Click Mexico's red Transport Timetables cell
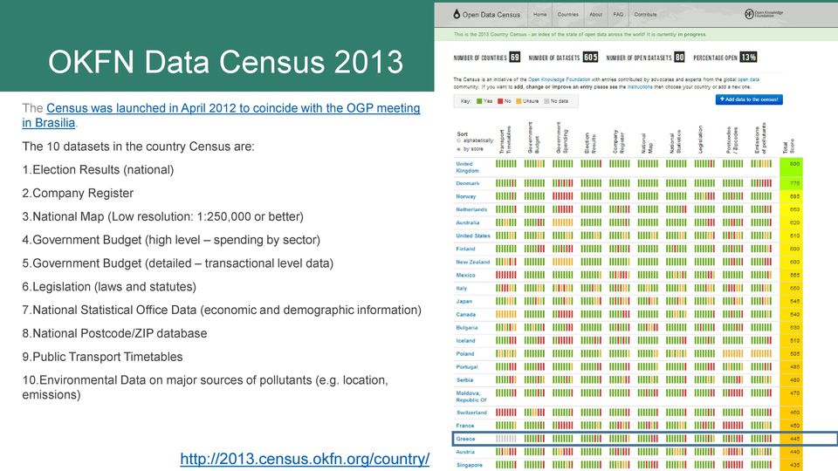 [505, 275]
